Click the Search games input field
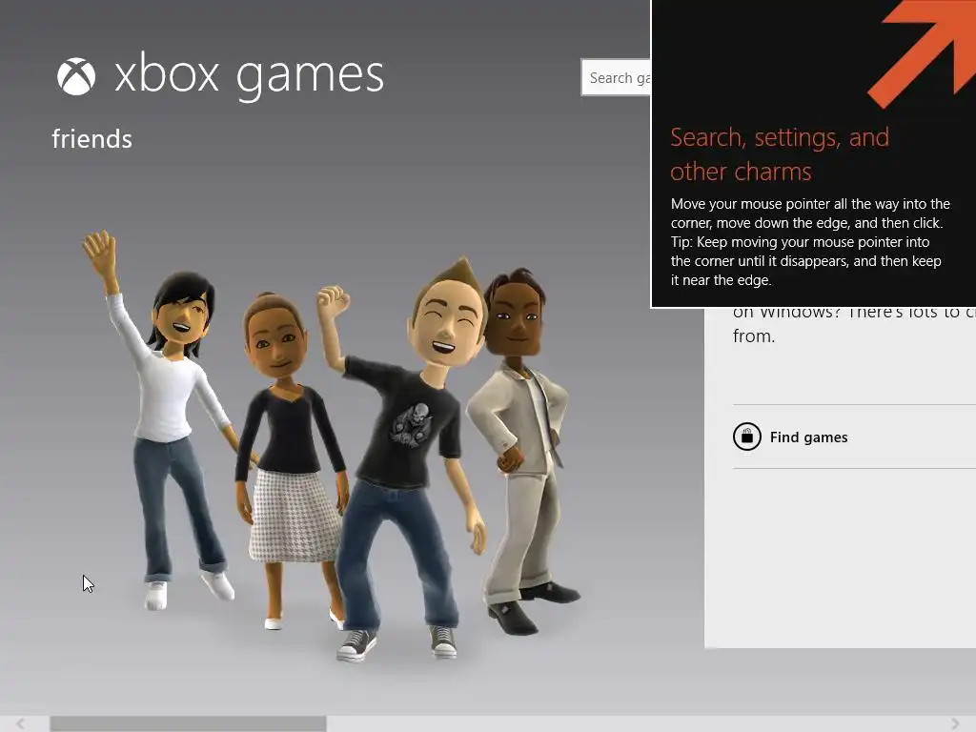The height and width of the screenshot is (732, 976). pos(617,77)
